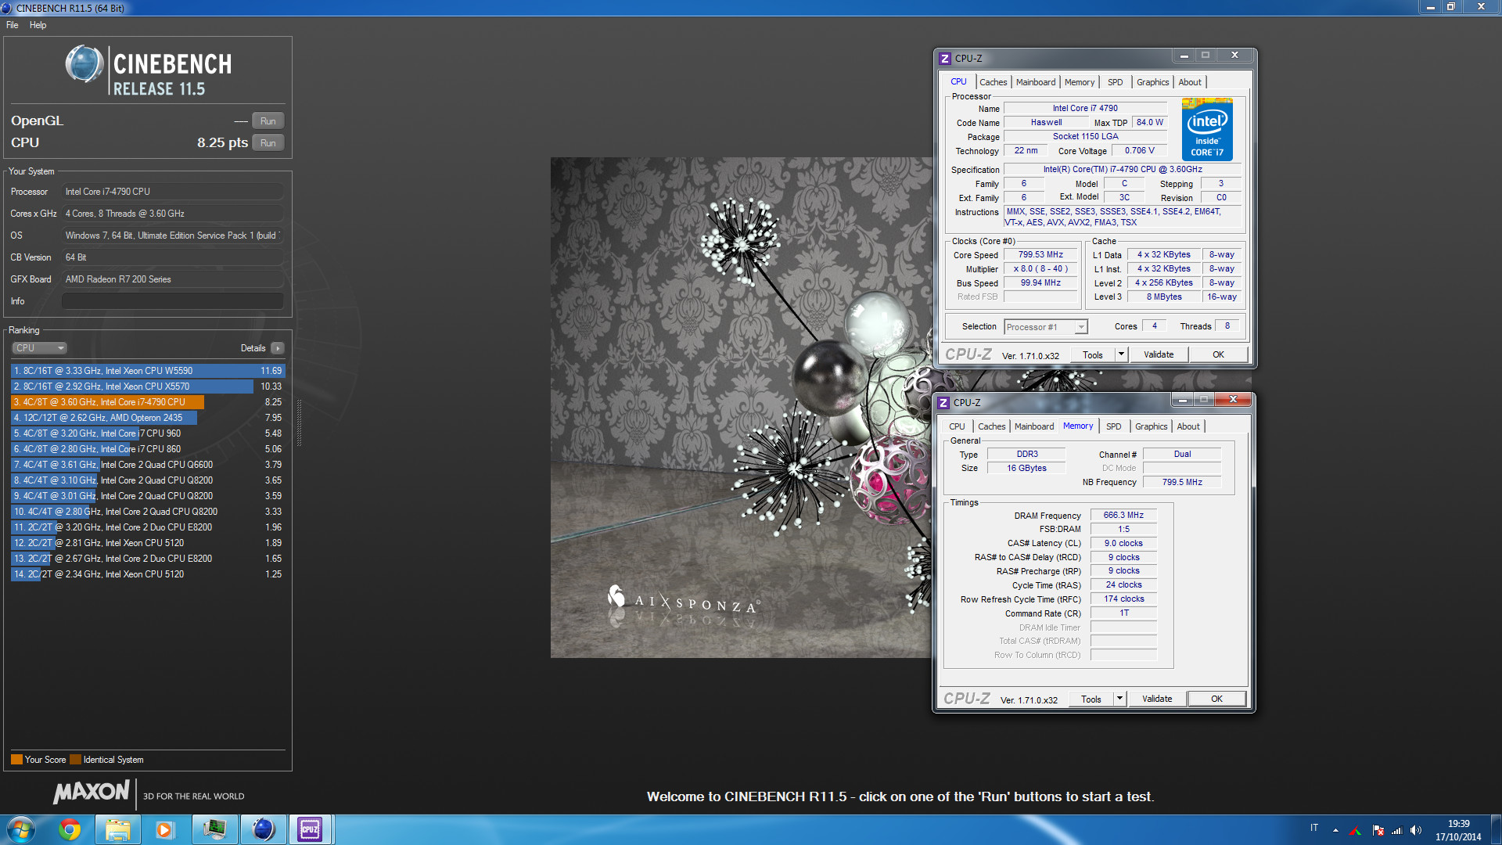The width and height of the screenshot is (1502, 845).
Task: Run the OpenGL benchmark test
Action: coord(268,121)
